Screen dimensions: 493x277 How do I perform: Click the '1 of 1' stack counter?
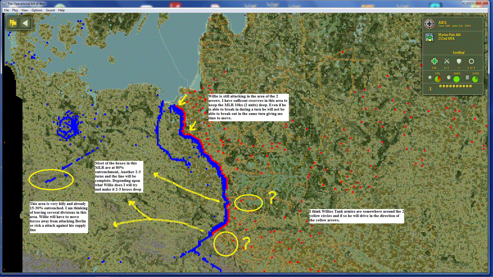(x=471, y=68)
